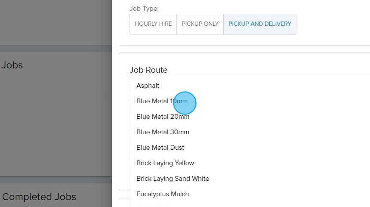The image size is (370, 207).
Task: Choose Brick Laying Yellow material
Action: (x=165, y=163)
